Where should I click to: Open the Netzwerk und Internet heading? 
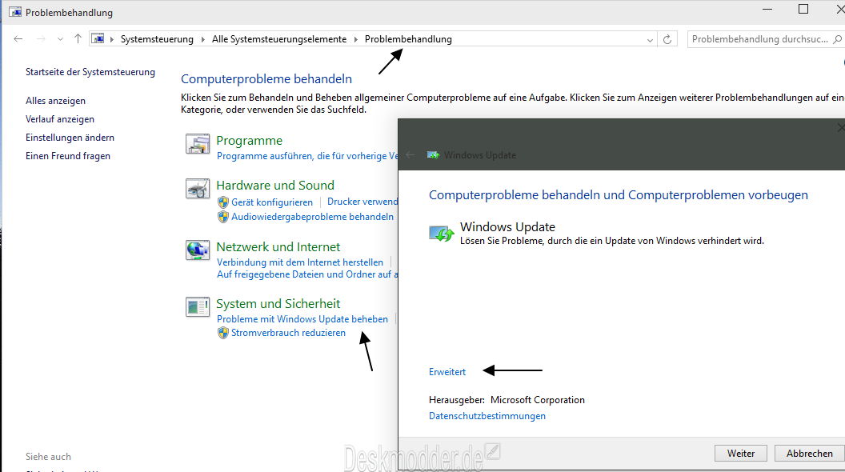pyautogui.click(x=278, y=246)
